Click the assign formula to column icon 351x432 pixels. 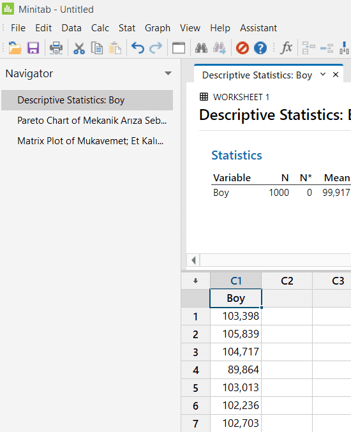click(x=309, y=48)
